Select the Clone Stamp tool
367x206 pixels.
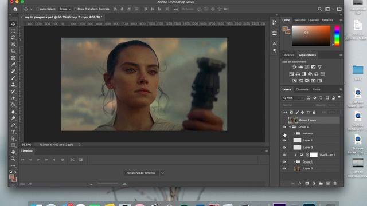tap(13, 85)
